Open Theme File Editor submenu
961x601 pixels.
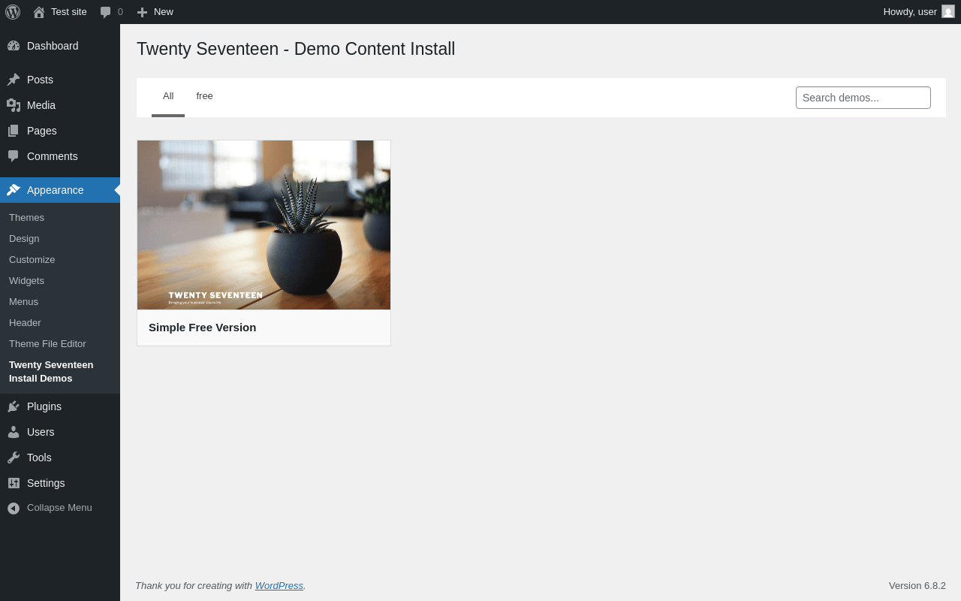point(47,343)
